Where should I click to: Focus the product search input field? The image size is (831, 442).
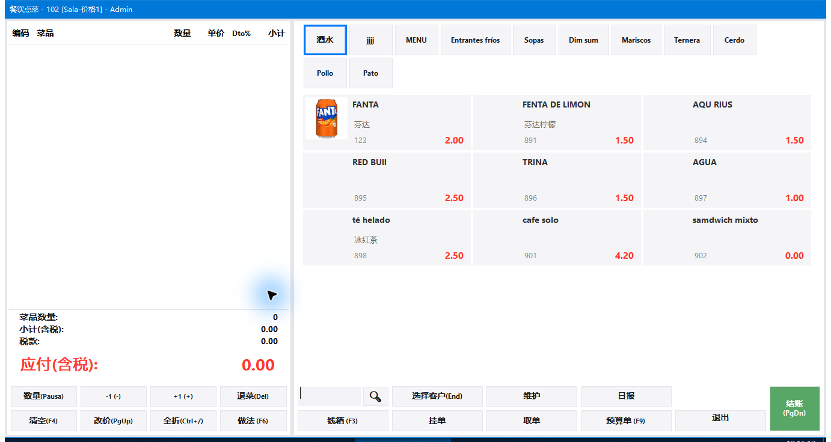330,396
